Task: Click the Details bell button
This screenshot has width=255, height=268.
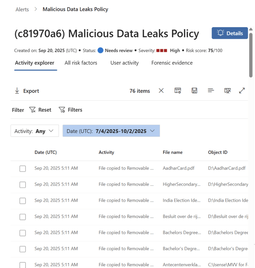Action: (229, 33)
